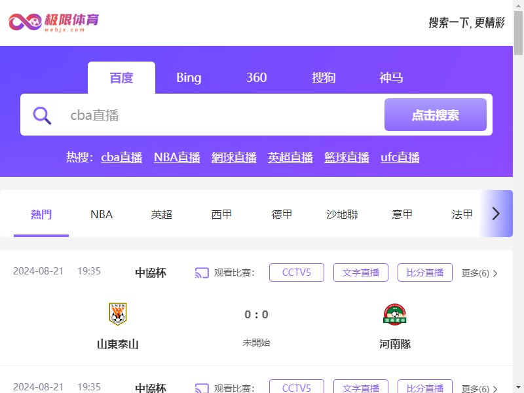Click the 中協杯 label in the 山東泰山 match
Screen dimensions: 524x393
click(x=151, y=272)
